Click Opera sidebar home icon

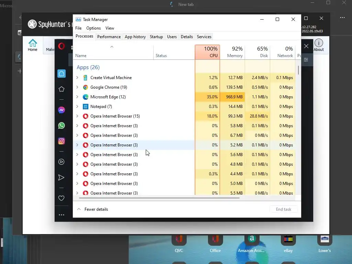pos(61,74)
